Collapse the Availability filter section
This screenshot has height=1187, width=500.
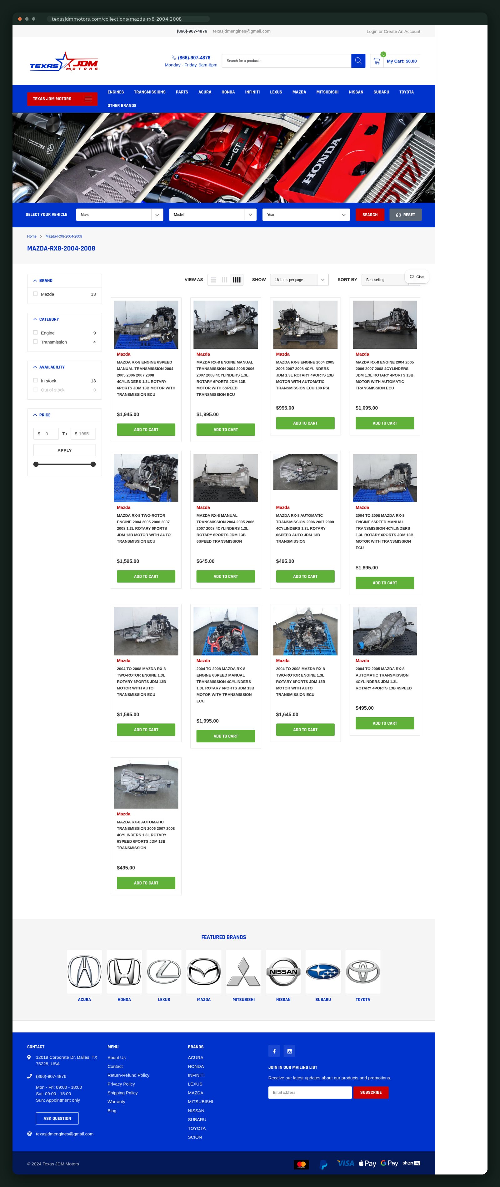click(x=64, y=367)
